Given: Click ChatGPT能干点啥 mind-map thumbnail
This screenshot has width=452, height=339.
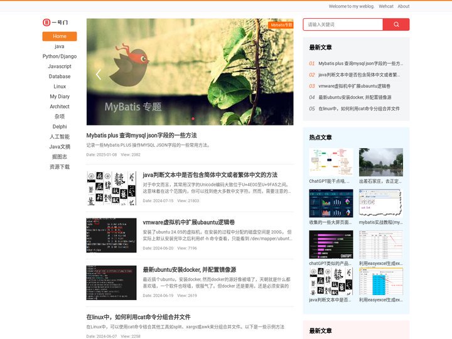Looking at the screenshot, I should pyautogui.click(x=331, y=162).
